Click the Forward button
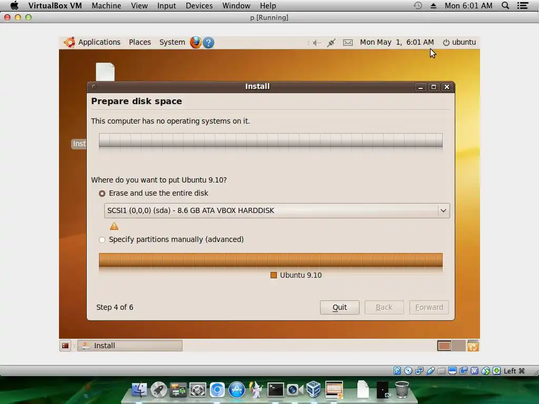 (429, 307)
